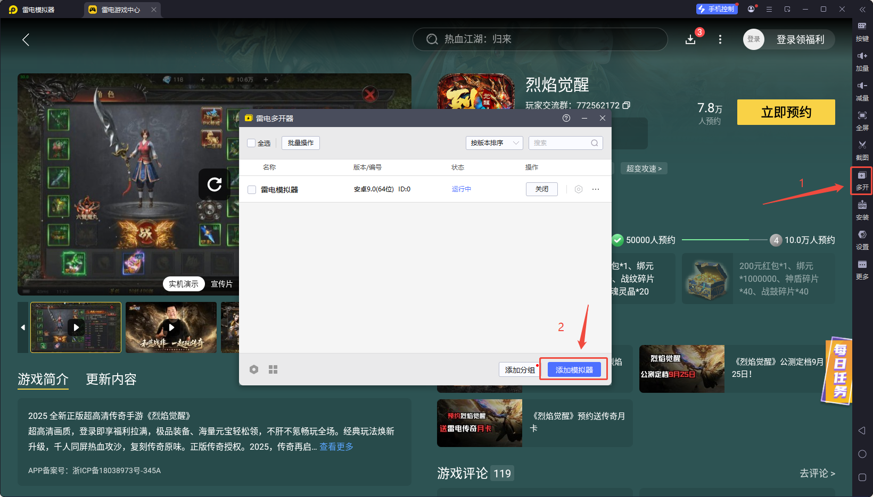Click the 安卓9.0(64位) ID:0 version cell

point(382,189)
